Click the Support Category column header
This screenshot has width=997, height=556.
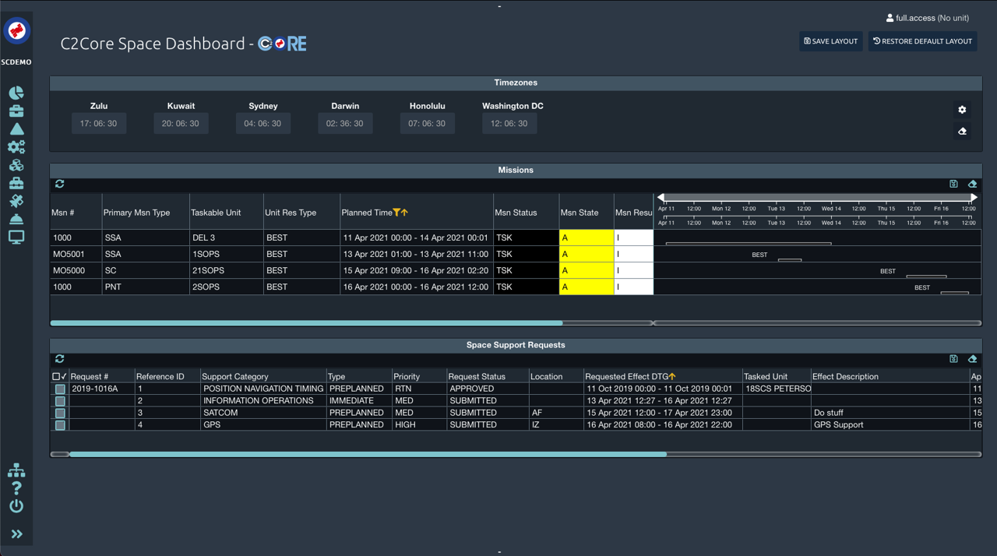coord(234,377)
